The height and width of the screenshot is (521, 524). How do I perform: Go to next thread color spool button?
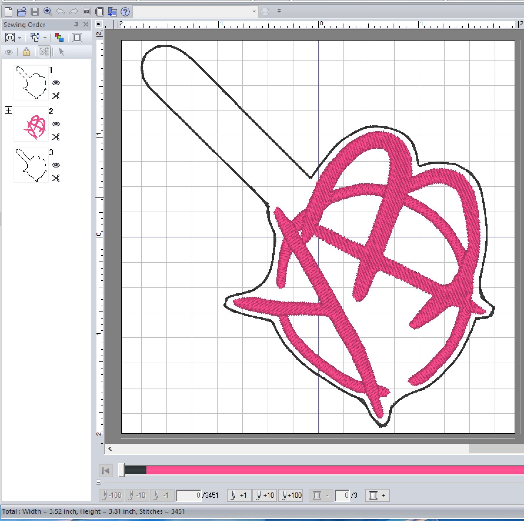pos(377,495)
